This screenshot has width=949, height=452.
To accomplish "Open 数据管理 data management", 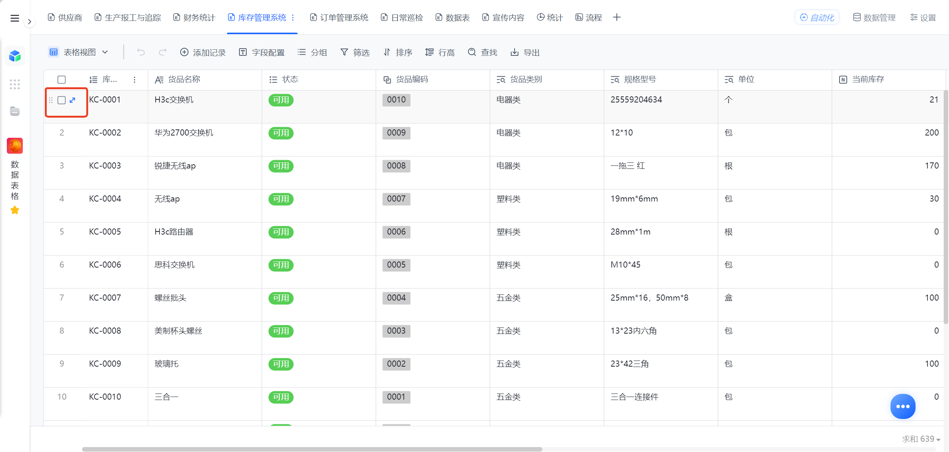I will [x=875, y=17].
